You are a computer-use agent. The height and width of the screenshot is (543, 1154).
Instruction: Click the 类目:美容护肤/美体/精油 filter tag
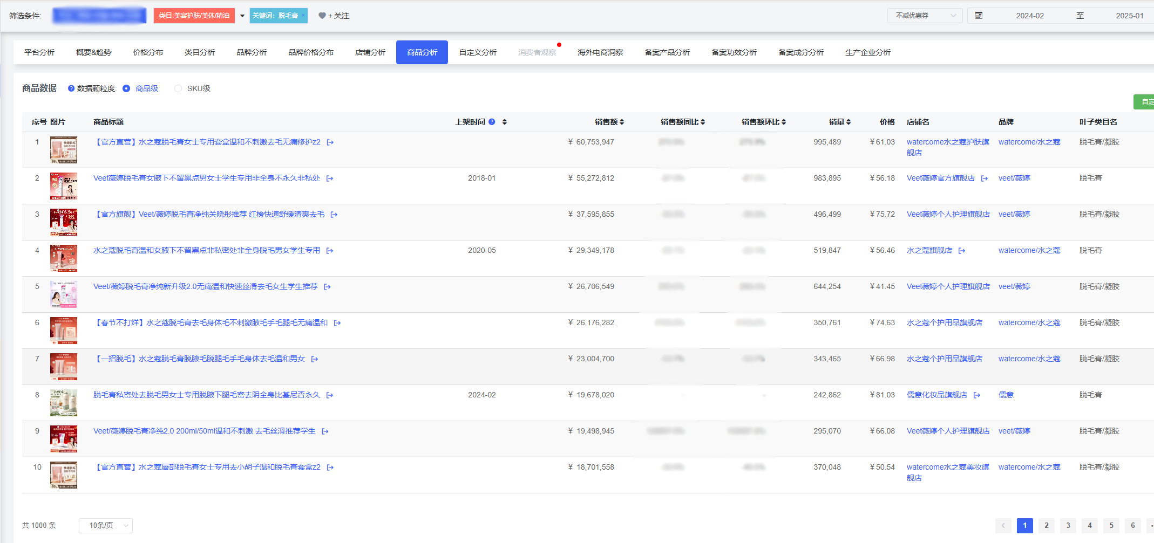[x=194, y=16]
